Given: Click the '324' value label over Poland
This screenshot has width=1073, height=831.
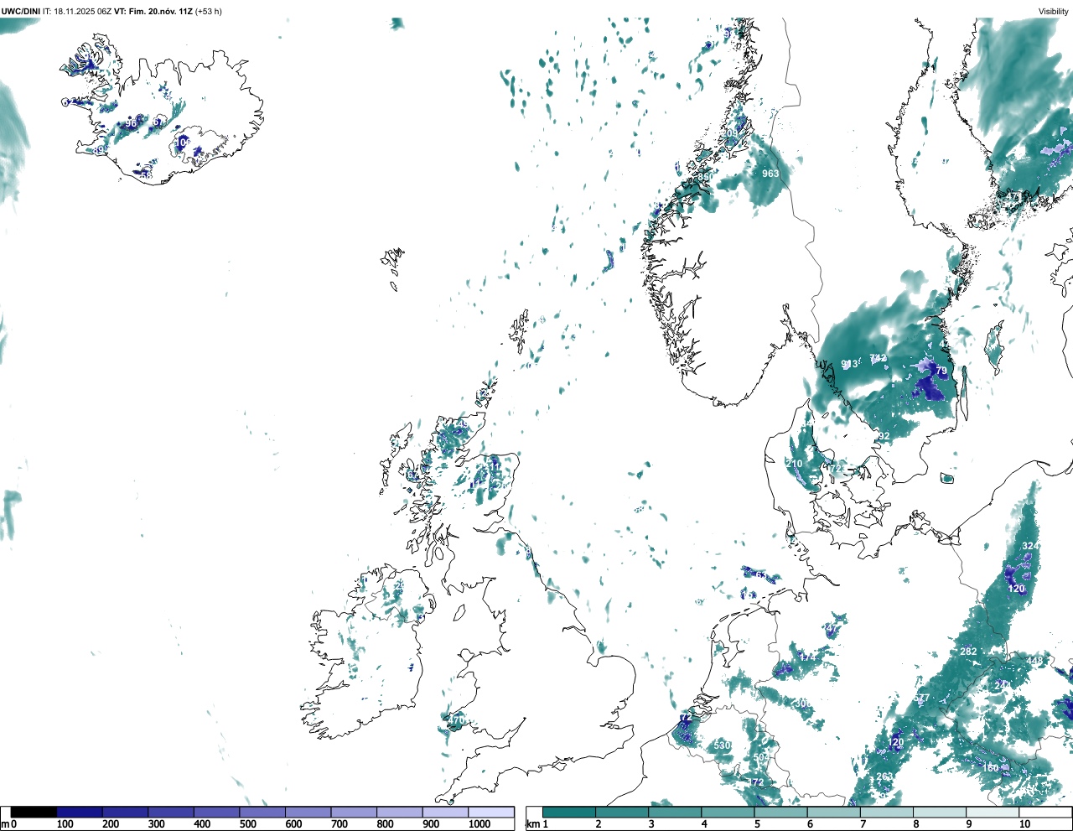Looking at the screenshot, I should pos(1030,546).
